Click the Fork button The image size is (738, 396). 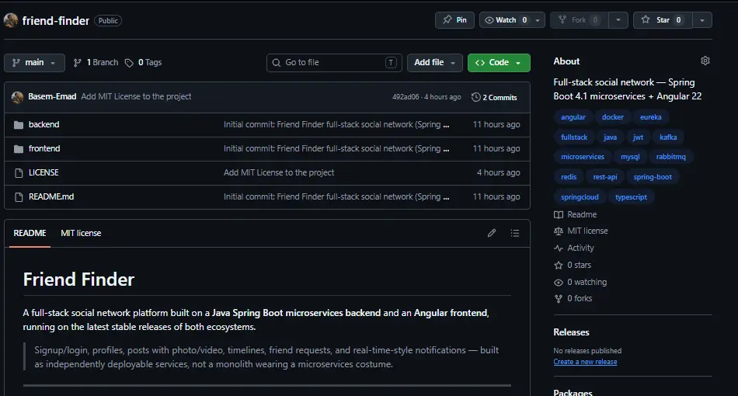pos(579,20)
